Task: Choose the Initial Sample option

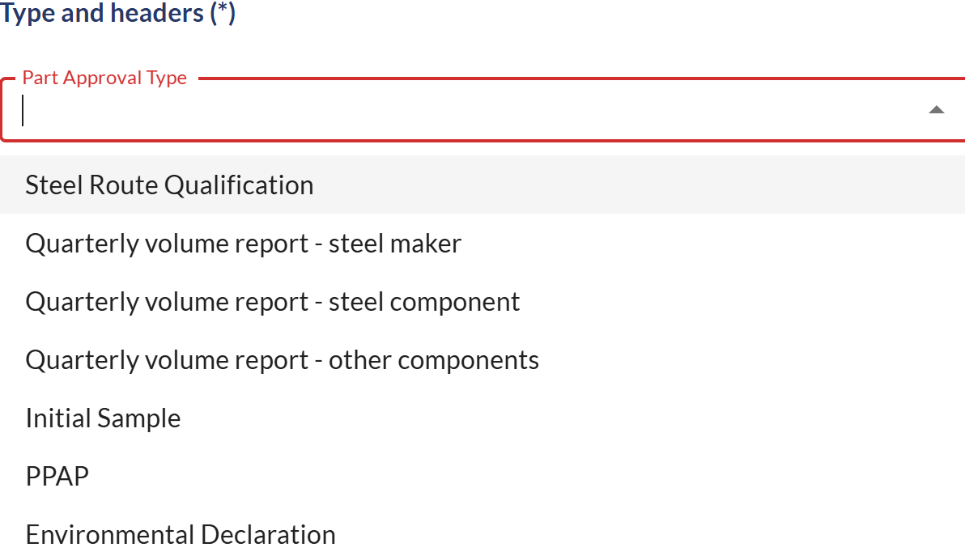Action: pos(103,418)
